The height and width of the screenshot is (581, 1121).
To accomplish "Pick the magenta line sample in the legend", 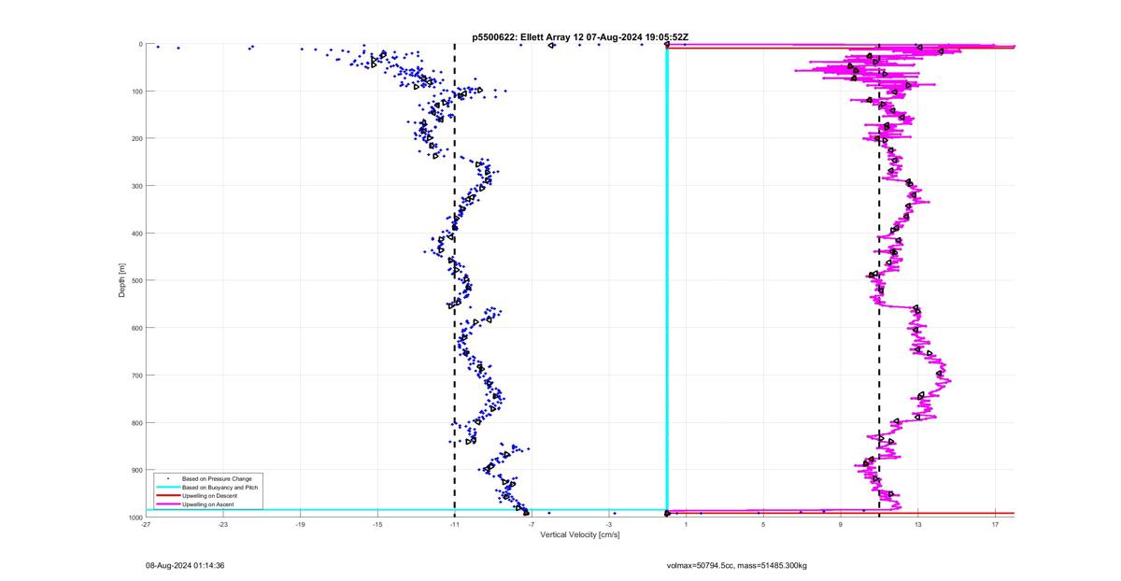I will [x=167, y=504].
